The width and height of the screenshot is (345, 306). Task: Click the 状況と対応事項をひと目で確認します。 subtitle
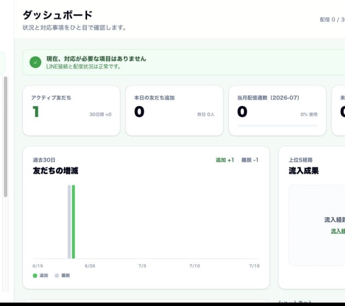click(x=74, y=28)
